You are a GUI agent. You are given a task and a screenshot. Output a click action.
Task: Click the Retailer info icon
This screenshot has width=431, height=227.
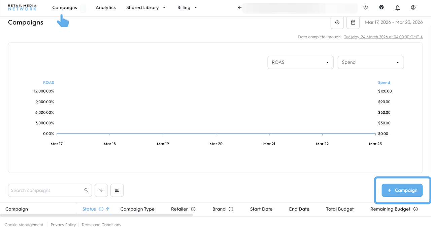tap(193, 209)
